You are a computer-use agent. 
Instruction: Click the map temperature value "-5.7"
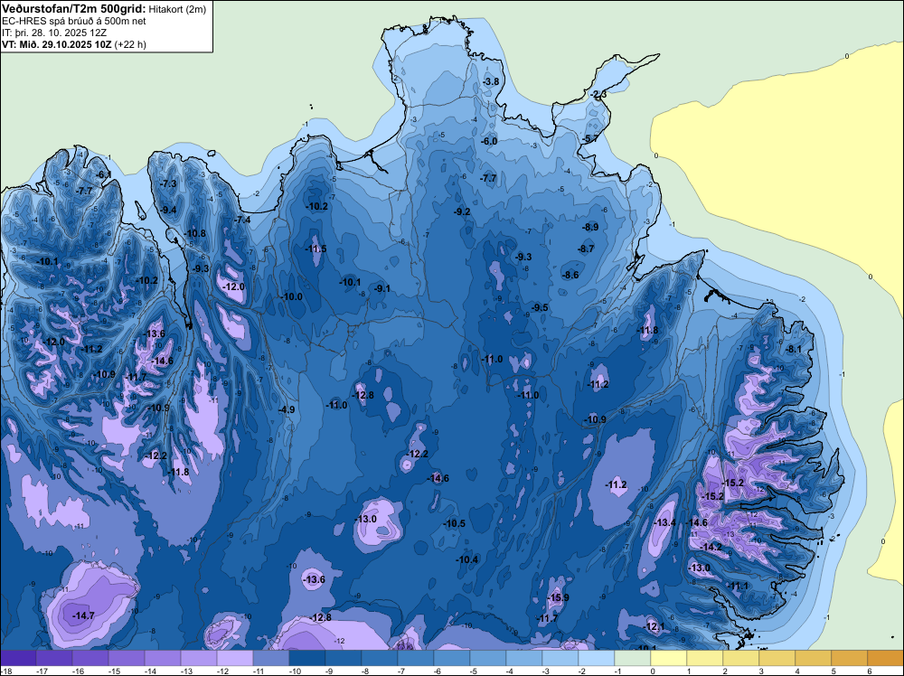[x=590, y=139]
